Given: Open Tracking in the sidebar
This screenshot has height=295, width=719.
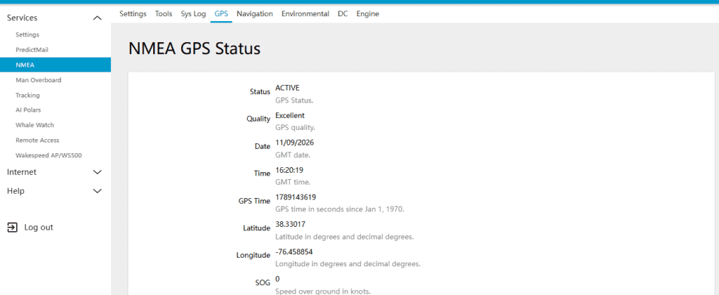Looking at the screenshot, I should point(27,95).
